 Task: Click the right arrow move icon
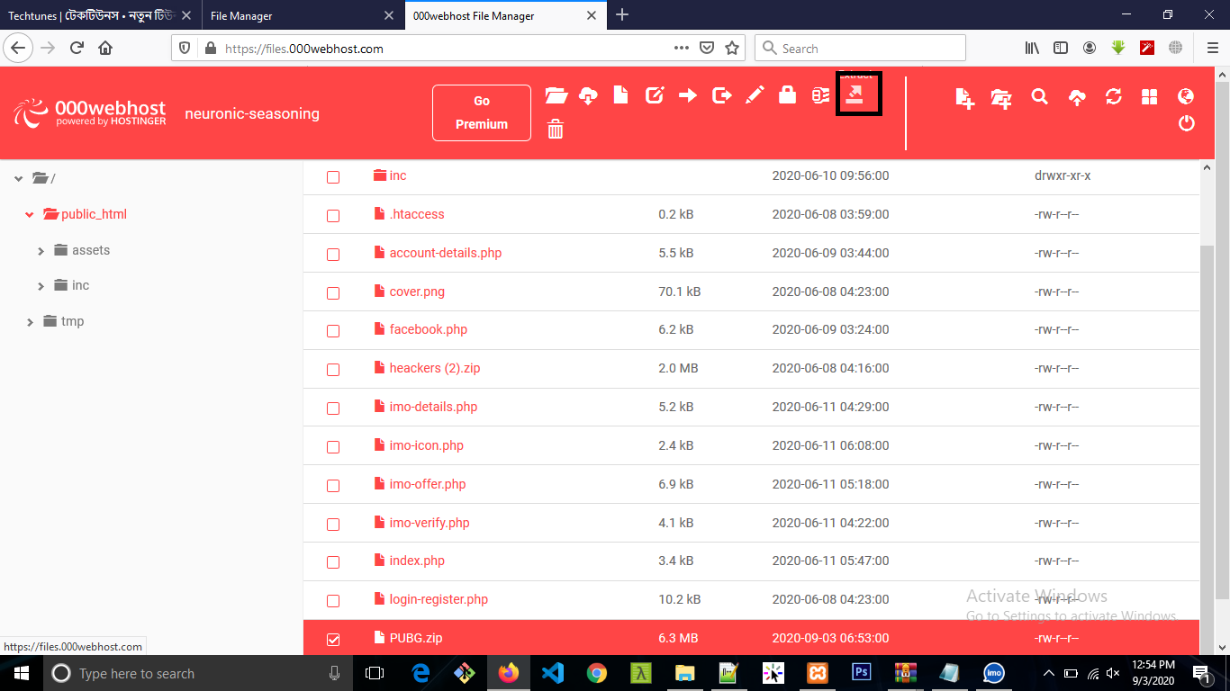(688, 94)
